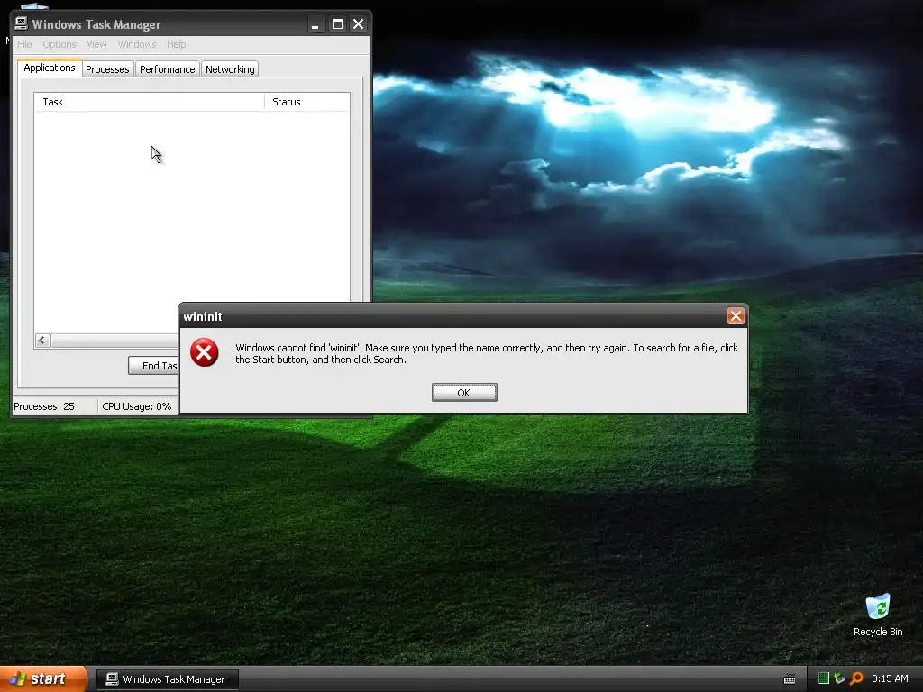
Task: Close the wininit error dialog
Action: (x=736, y=316)
